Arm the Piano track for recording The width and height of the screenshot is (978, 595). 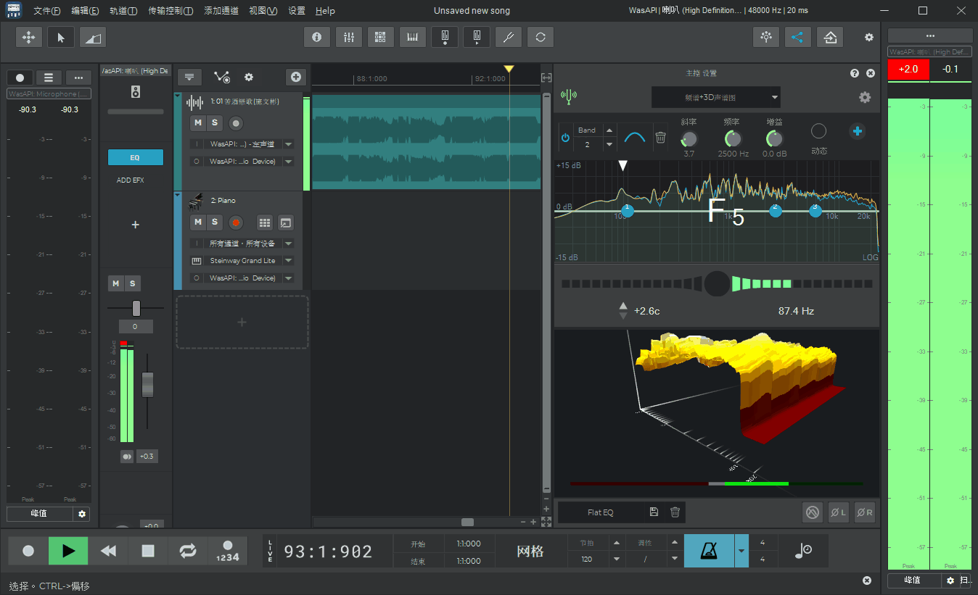tap(235, 222)
